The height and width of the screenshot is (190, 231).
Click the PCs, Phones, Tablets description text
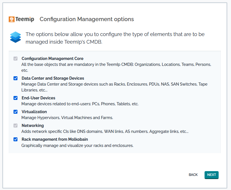point(80,104)
